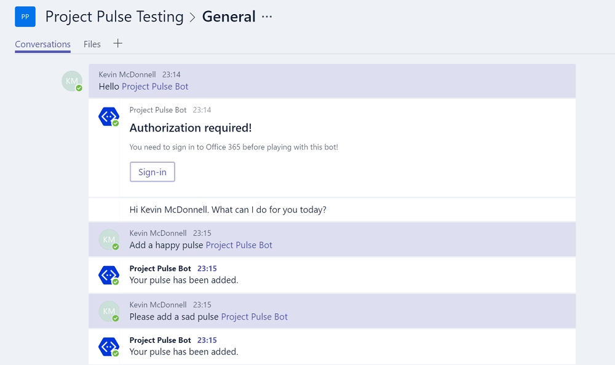Select the 'What can I do for you today' message
This screenshot has width=615, height=365.
click(228, 210)
